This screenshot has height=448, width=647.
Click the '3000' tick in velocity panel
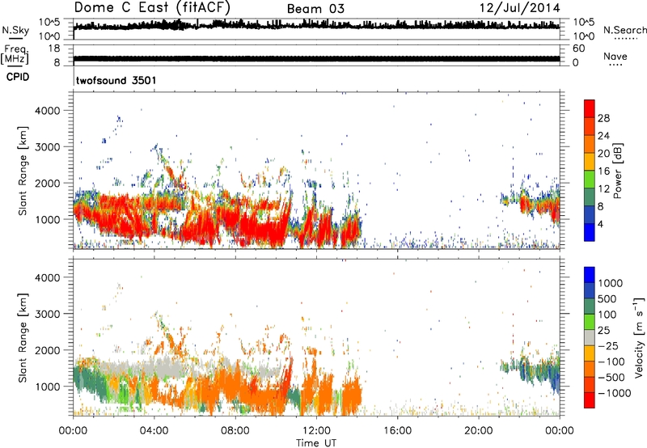click(48, 314)
